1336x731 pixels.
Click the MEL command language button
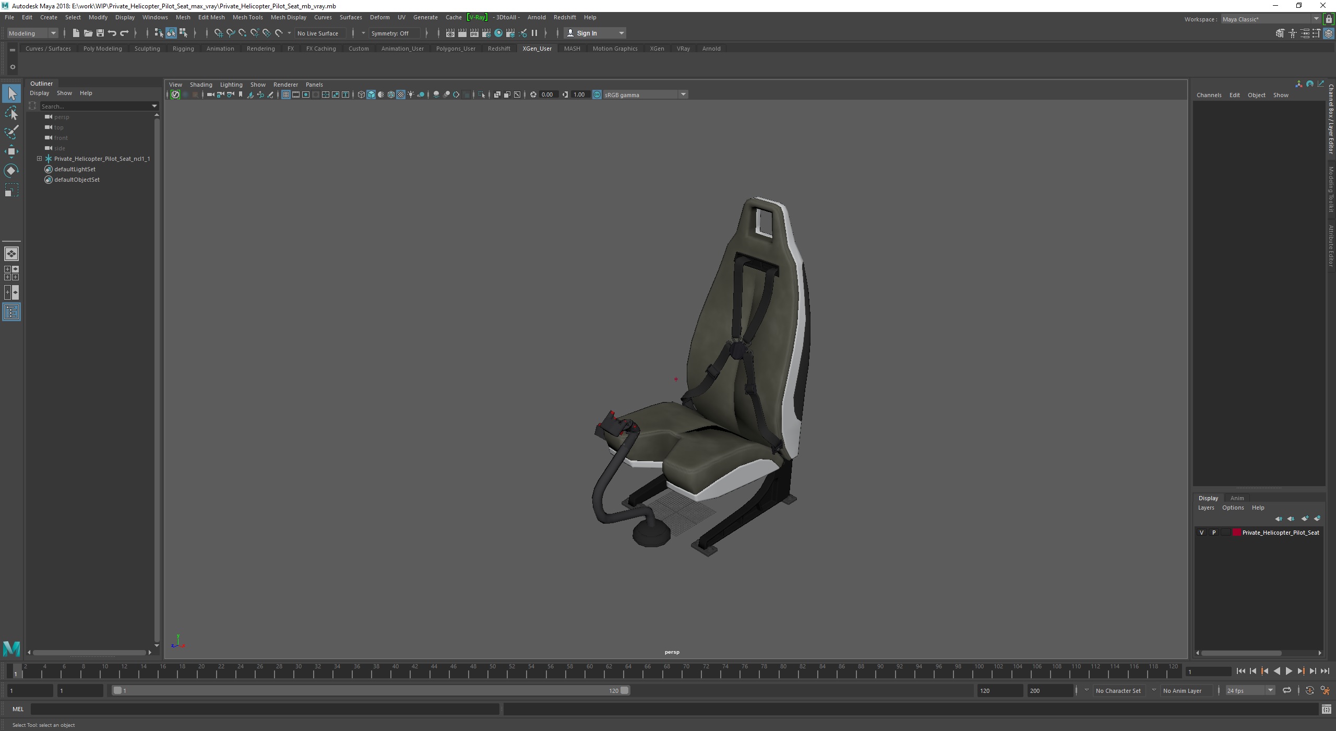(x=18, y=709)
